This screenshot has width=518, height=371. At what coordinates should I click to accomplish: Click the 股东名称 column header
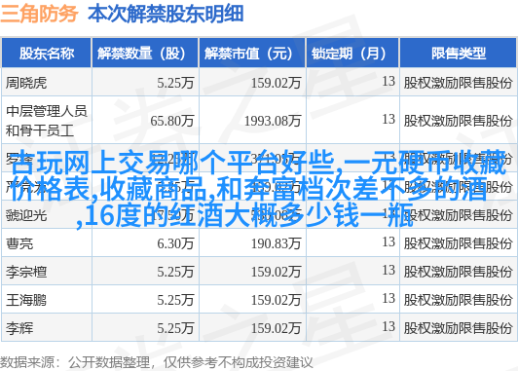tap(47, 53)
